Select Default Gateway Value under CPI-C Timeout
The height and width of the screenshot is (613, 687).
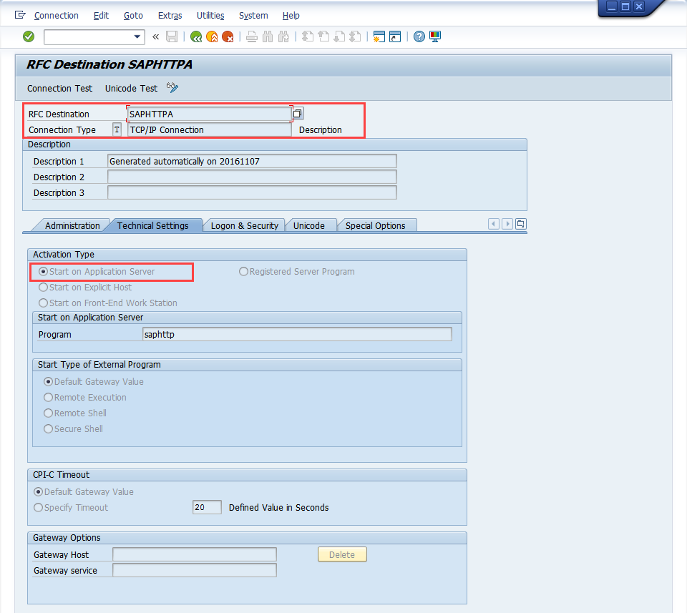pyautogui.click(x=38, y=491)
